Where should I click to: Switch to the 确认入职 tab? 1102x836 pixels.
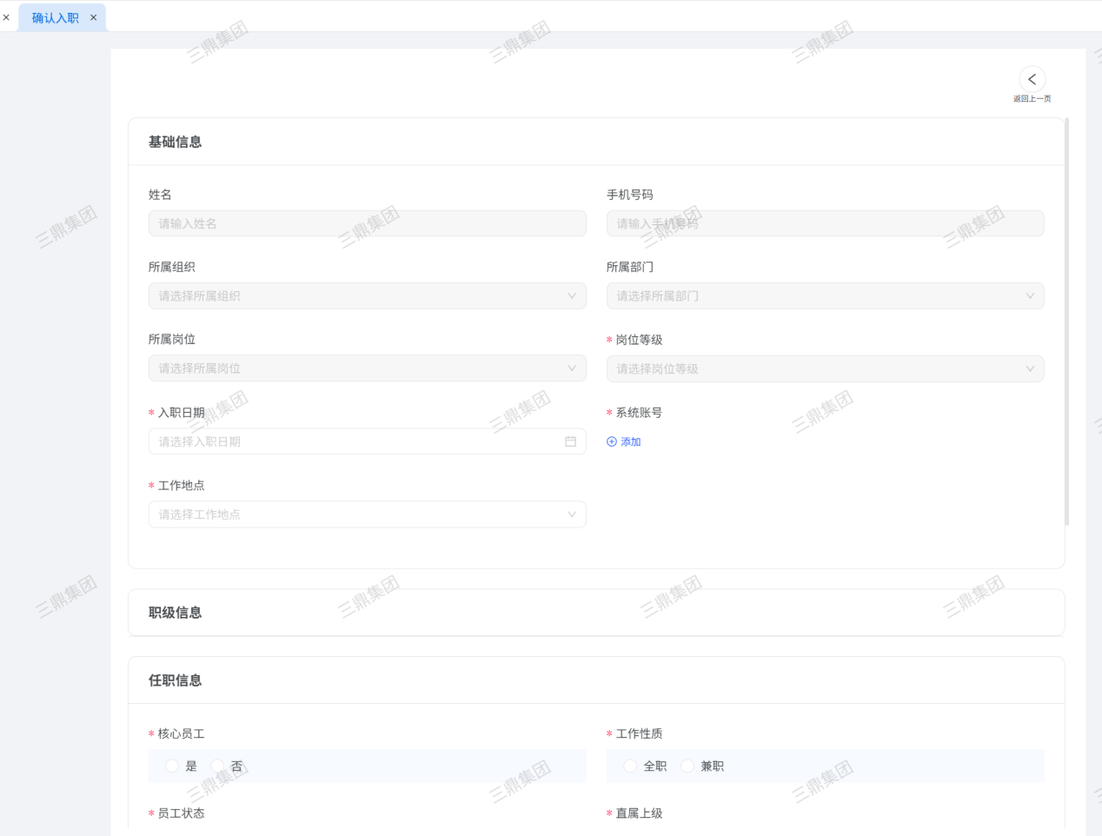(x=55, y=17)
